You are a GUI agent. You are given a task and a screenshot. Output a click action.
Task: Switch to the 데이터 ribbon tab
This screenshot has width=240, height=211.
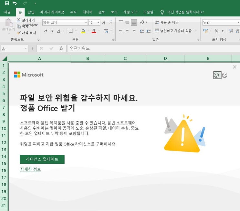(88, 12)
